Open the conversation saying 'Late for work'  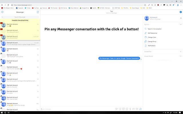pos(20,98)
